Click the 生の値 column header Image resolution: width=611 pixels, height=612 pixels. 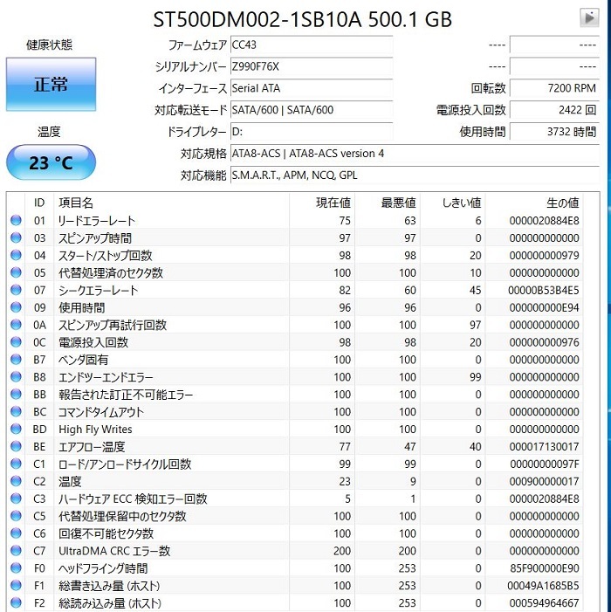pos(534,203)
